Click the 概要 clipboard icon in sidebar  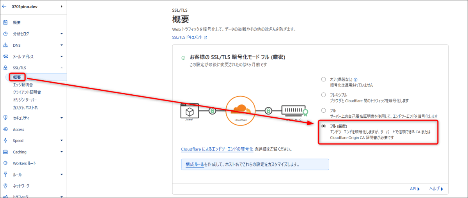click(5, 23)
